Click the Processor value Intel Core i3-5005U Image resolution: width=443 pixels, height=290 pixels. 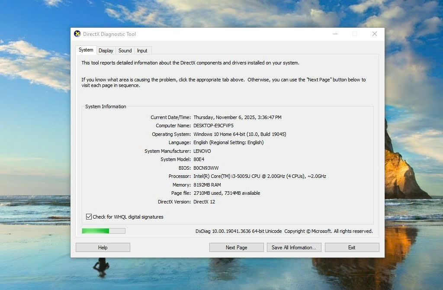point(260,176)
